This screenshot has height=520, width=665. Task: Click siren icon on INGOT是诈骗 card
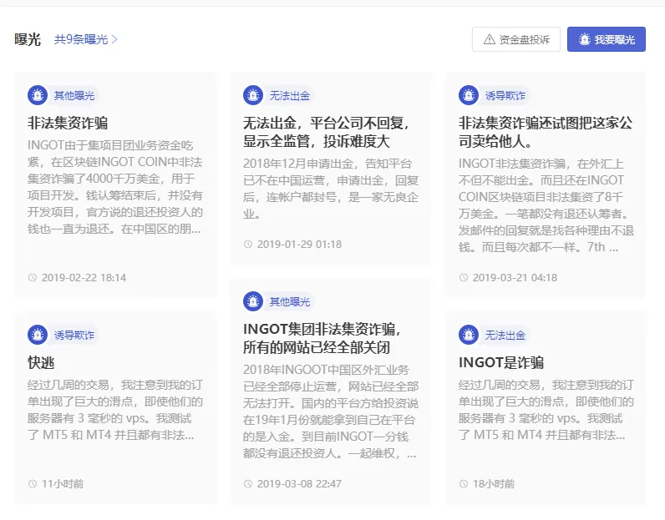468,335
